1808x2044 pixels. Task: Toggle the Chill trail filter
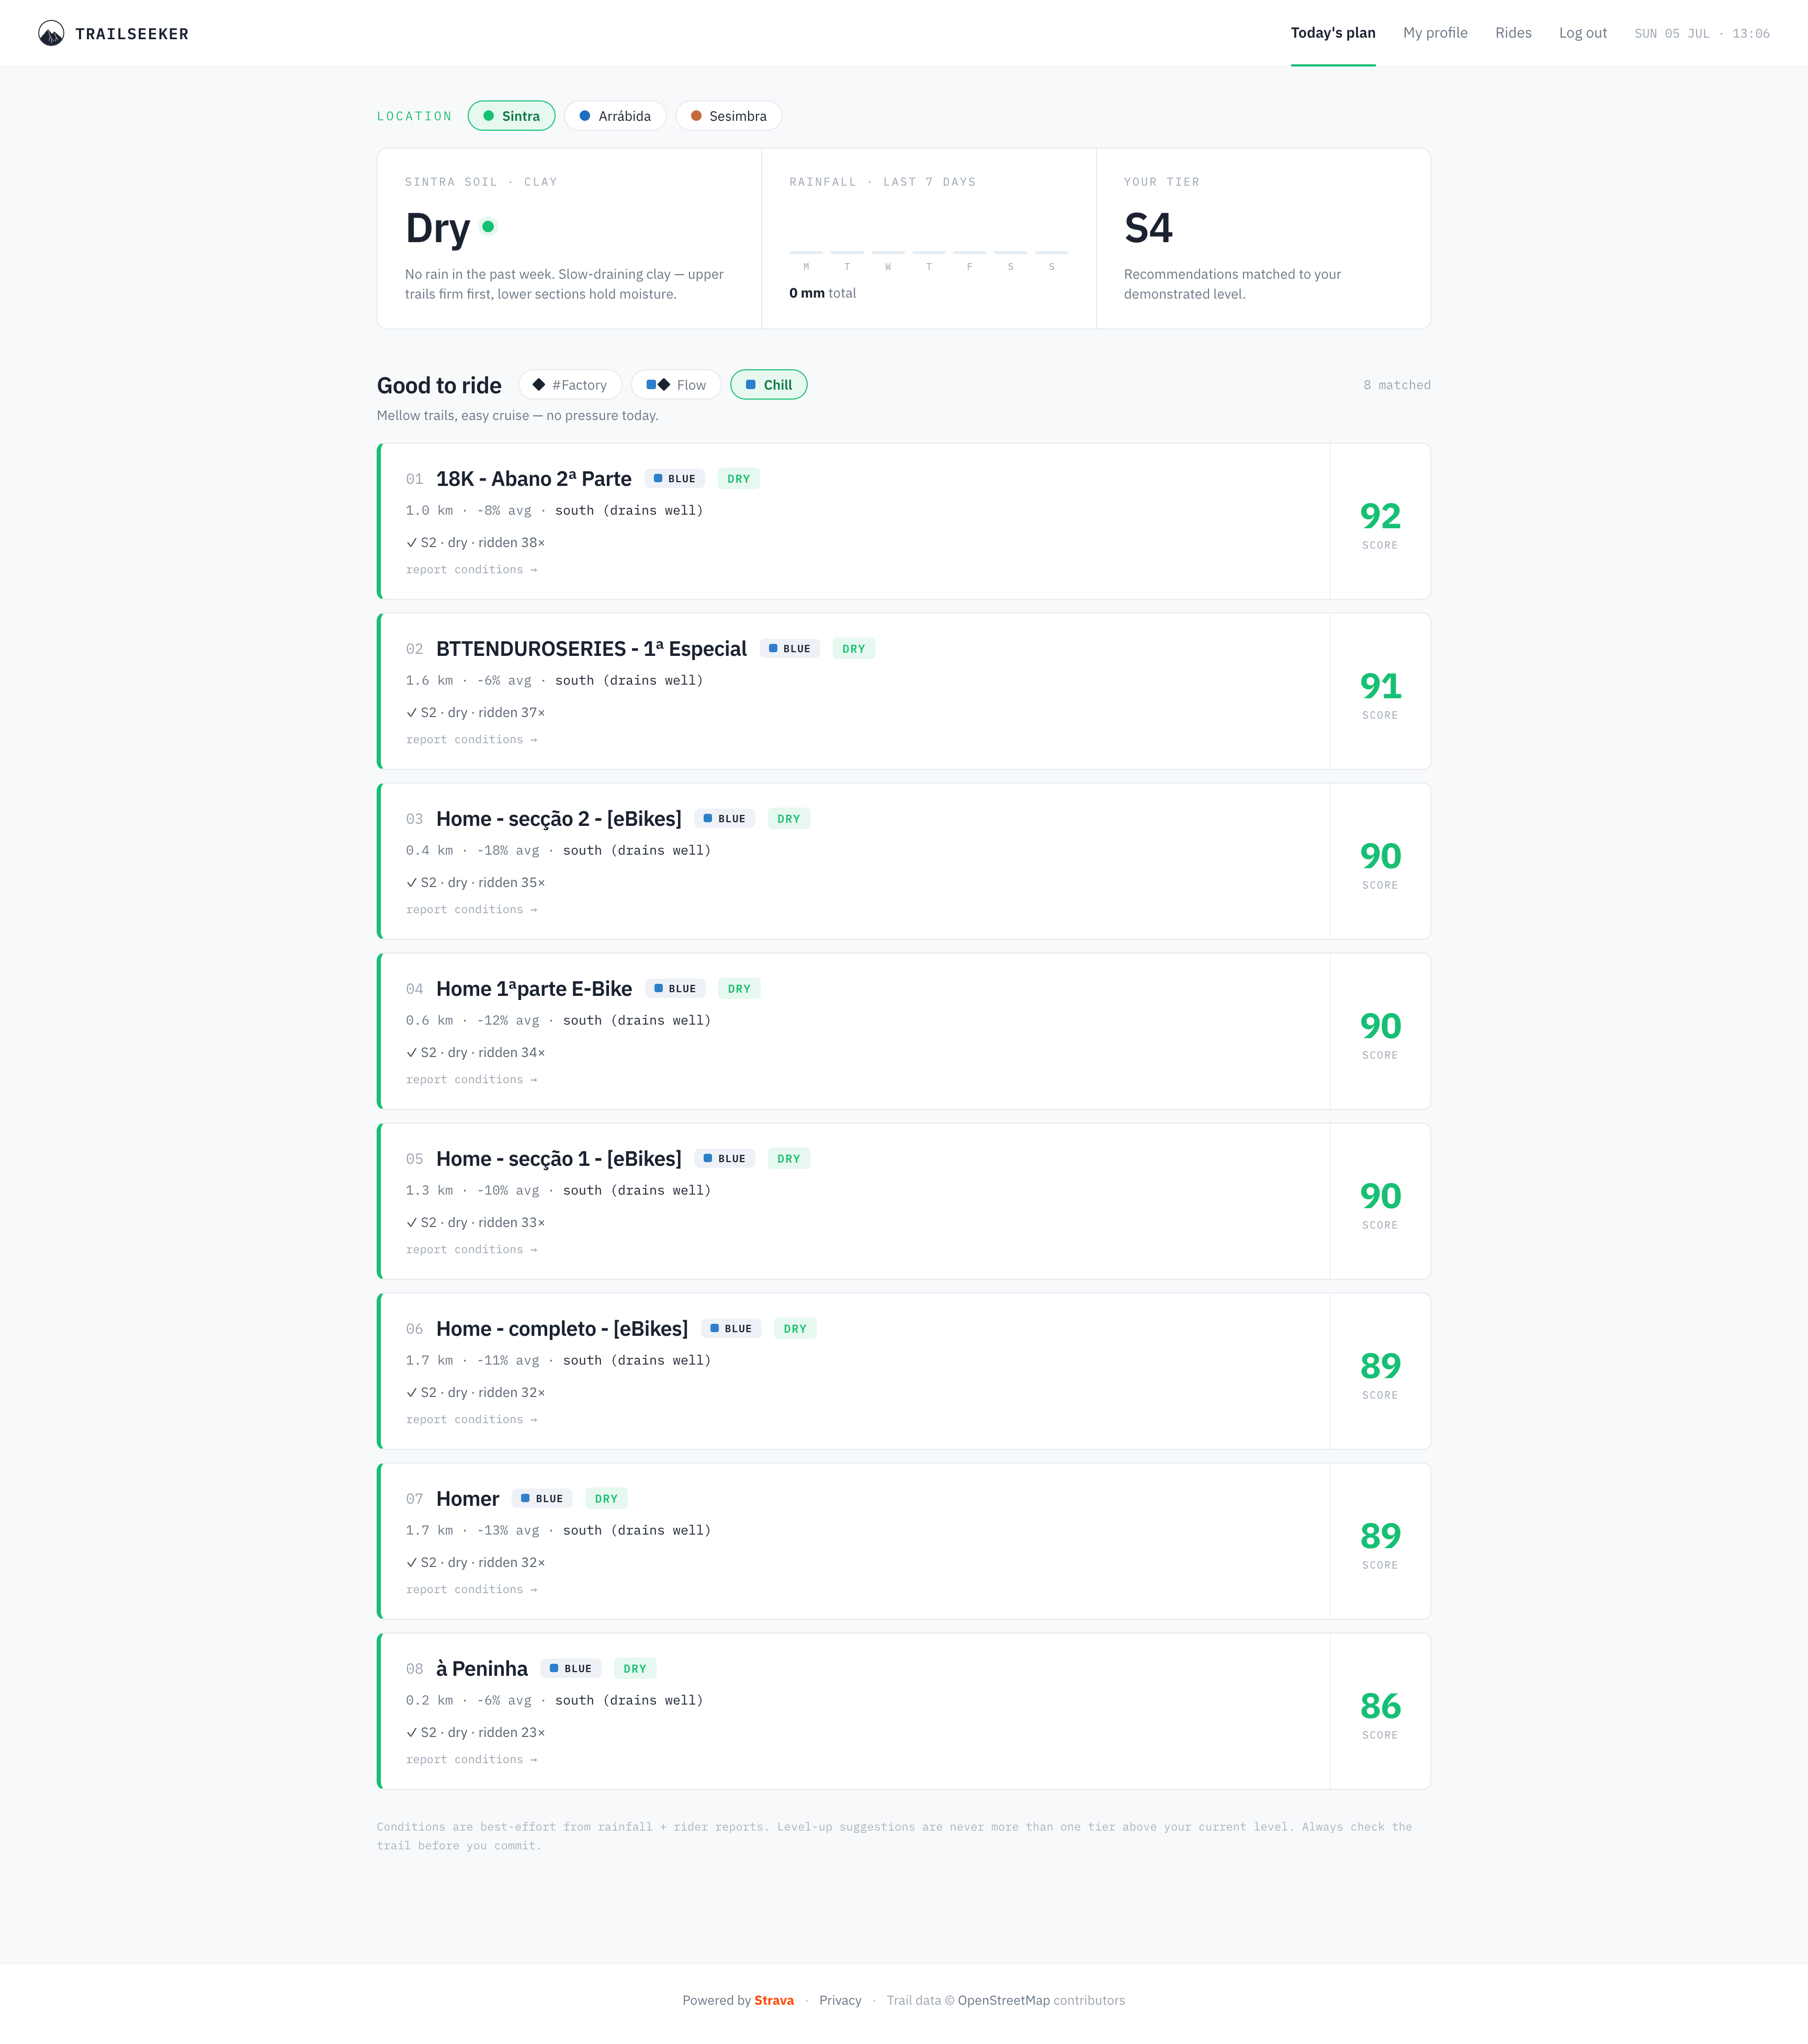point(768,385)
